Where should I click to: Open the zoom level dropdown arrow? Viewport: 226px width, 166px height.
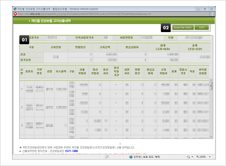coord(210,157)
